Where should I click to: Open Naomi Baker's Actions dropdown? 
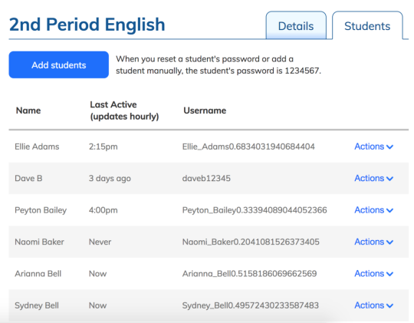coord(373,242)
